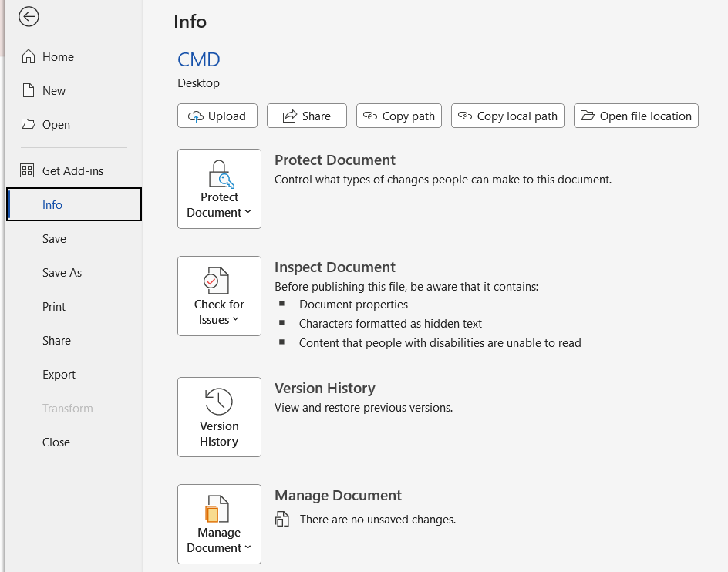Go to Export in the sidebar
The image size is (728, 572).
coord(59,375)
